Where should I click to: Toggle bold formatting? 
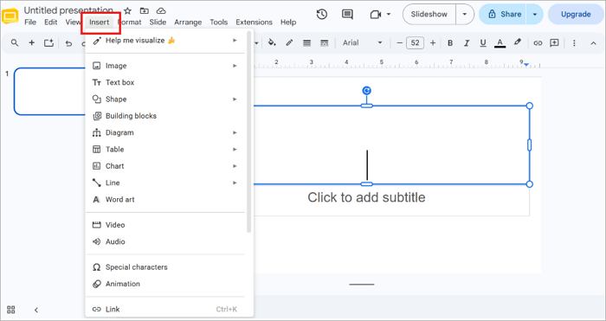(x=450, y=43)
